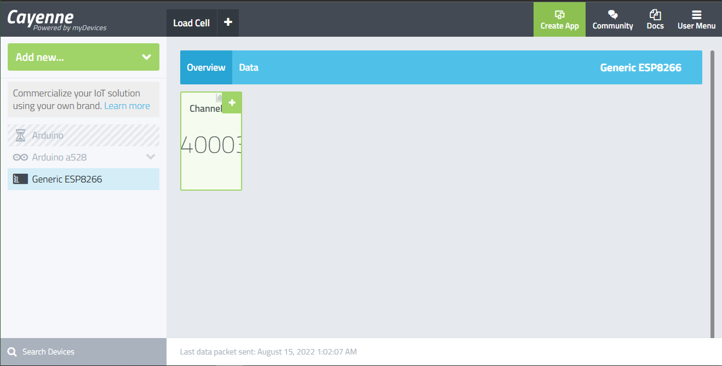Click the Generic ESP8266 board icon
Image resolution: width=722 pixels, height=366 pixels.
pyautogui.click(x=20, y=179)
